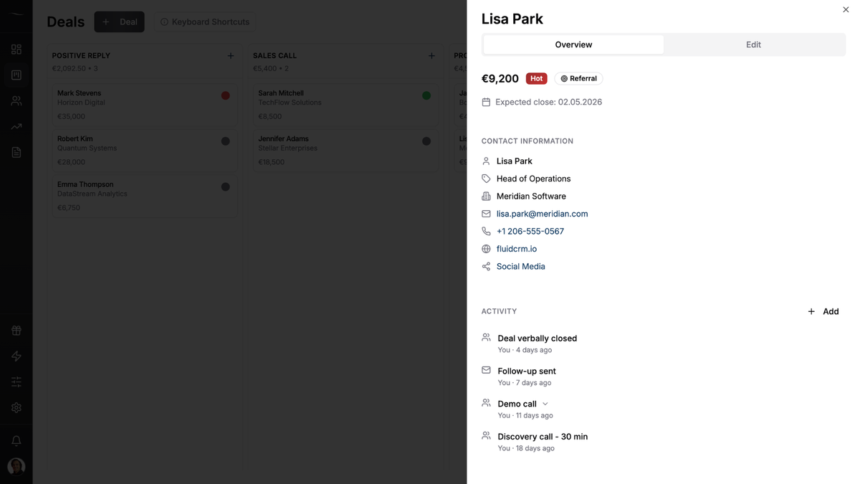Screen dimensions: 860x484
Task: Open the Jennifer Adams deal card
Action: coord(345,151)
